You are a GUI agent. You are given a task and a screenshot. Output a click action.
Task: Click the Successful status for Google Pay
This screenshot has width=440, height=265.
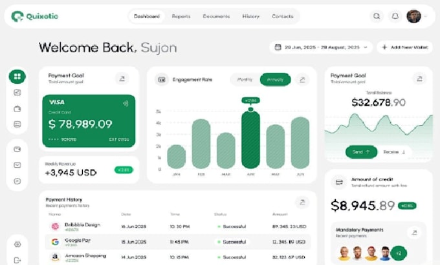232,242
